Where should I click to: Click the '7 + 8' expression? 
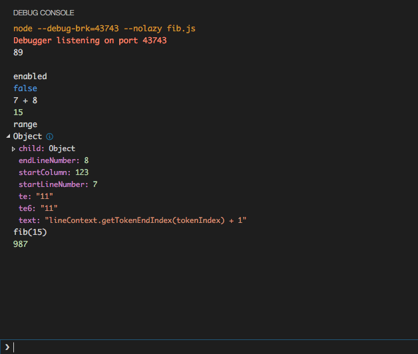tap(25, 100)
